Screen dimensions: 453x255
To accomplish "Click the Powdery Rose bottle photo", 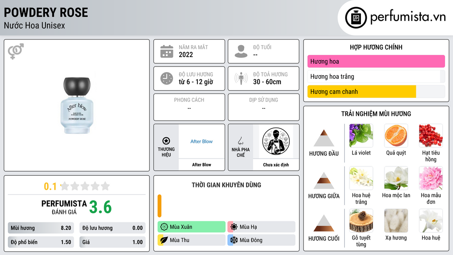I will 77,105.
